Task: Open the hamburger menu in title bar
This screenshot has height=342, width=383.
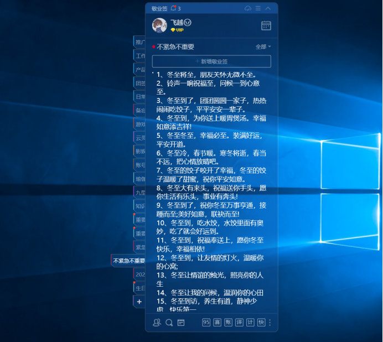Action: click(x=258, y=8)
